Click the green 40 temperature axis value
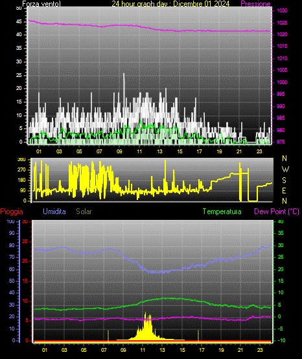Image resolution: width=302 pixels, height=359 pixels. (281, 221)
